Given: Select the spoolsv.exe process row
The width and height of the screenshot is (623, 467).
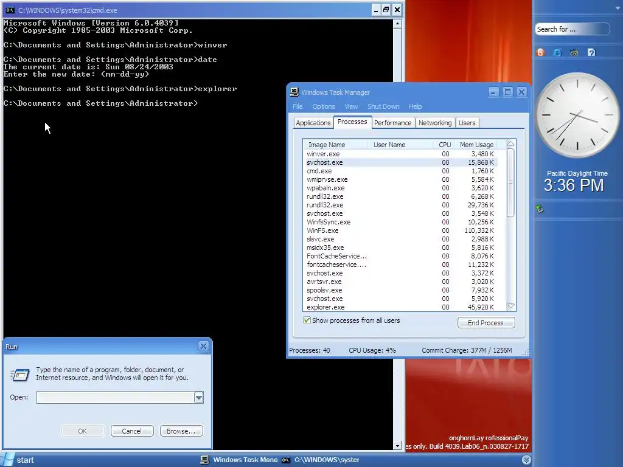Looking at the screenshot, I should pos(400,290).
